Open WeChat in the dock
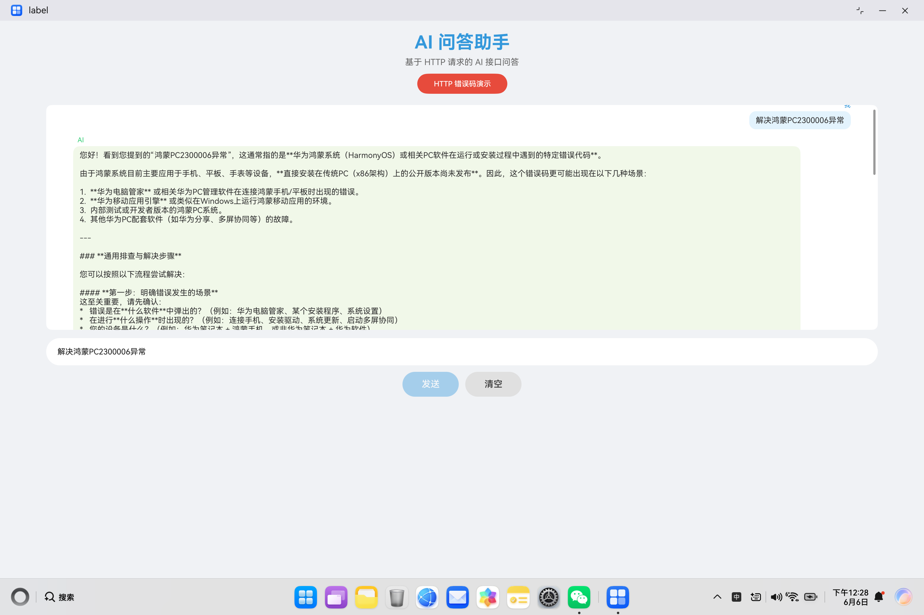 click(579, 597)
